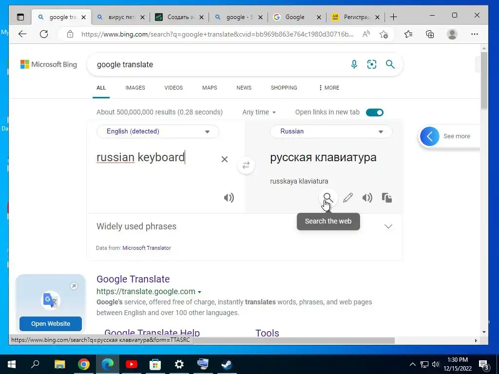Refresh the page
This screenshot has height=374, width=499.
44,34
